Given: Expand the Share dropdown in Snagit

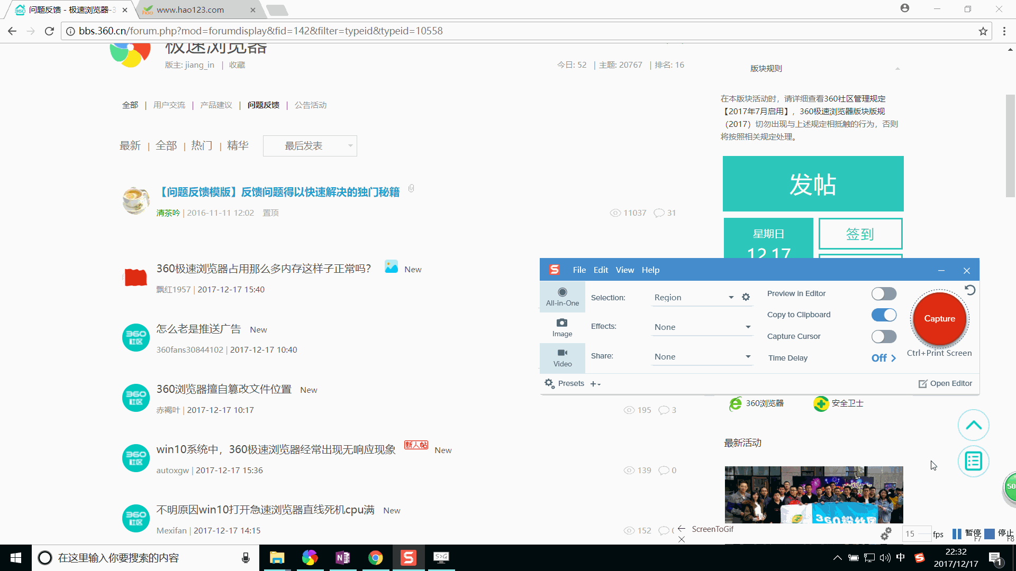Looking at the screenshot, I should coord(748,356).
